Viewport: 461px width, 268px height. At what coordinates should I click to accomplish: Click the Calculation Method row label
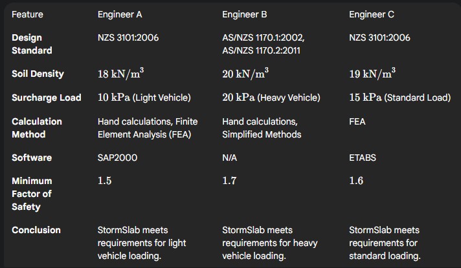(37, 128)
